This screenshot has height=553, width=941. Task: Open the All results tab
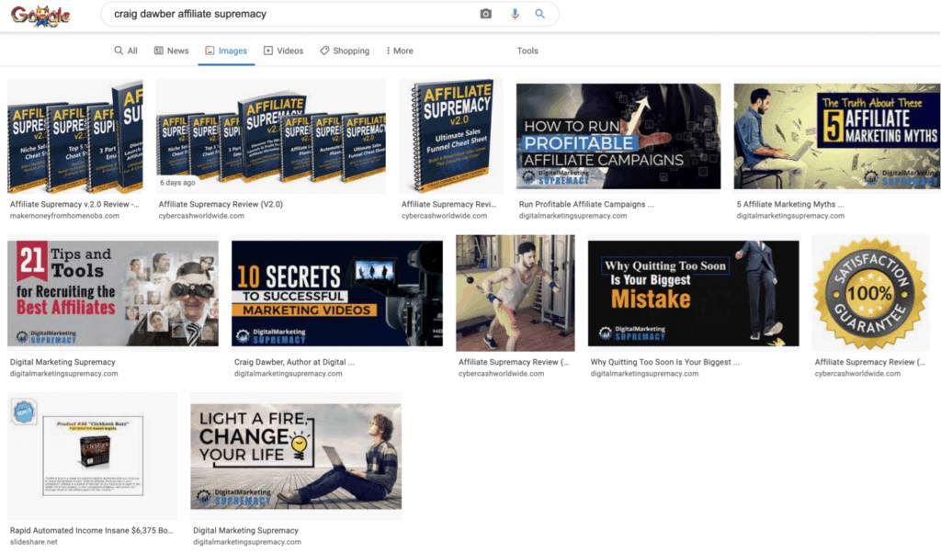click(x=126, y=51)
